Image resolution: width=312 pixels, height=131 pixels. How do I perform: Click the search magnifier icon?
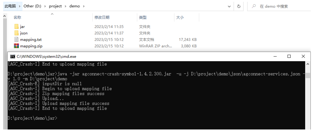click(x=254, y=6)
